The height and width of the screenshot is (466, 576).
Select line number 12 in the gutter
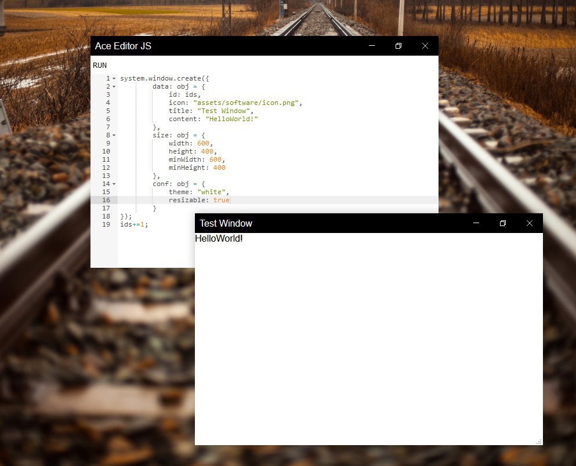(106, 168)
